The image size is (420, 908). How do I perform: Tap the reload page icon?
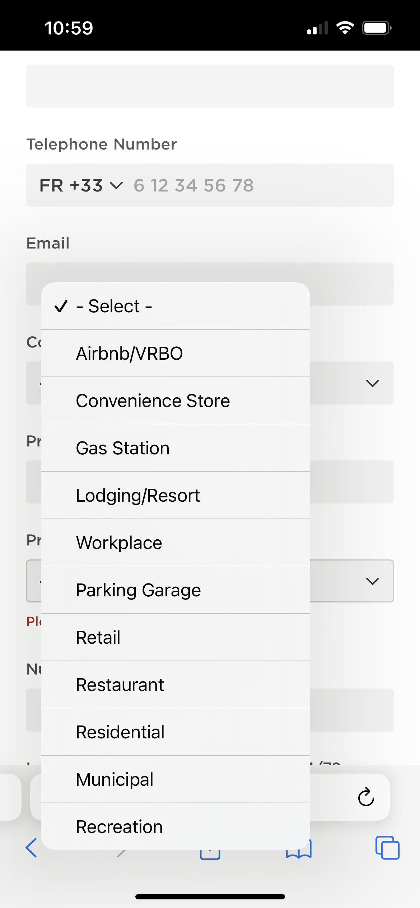(x=366, y=797)
